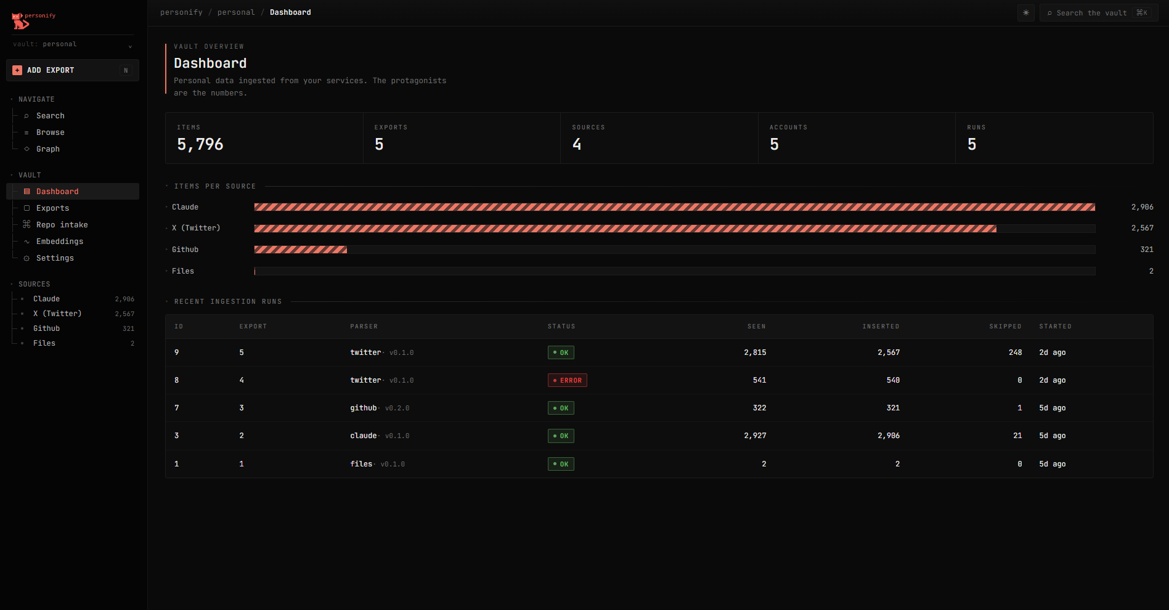Image resolution: width=1169 pixels, height=610 pixels.
Task: Click 'github' parser name in run 7
Action: click(364, 408)
